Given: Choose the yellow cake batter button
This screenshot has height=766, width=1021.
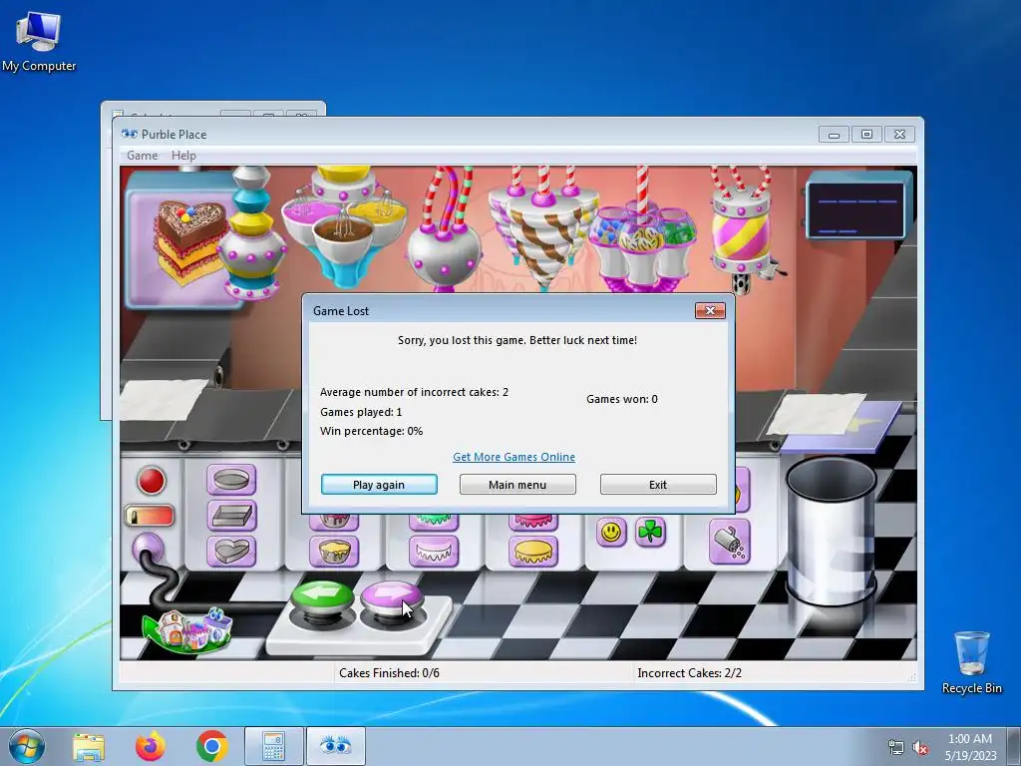Looking at the screenshot, I should (333, 551).
